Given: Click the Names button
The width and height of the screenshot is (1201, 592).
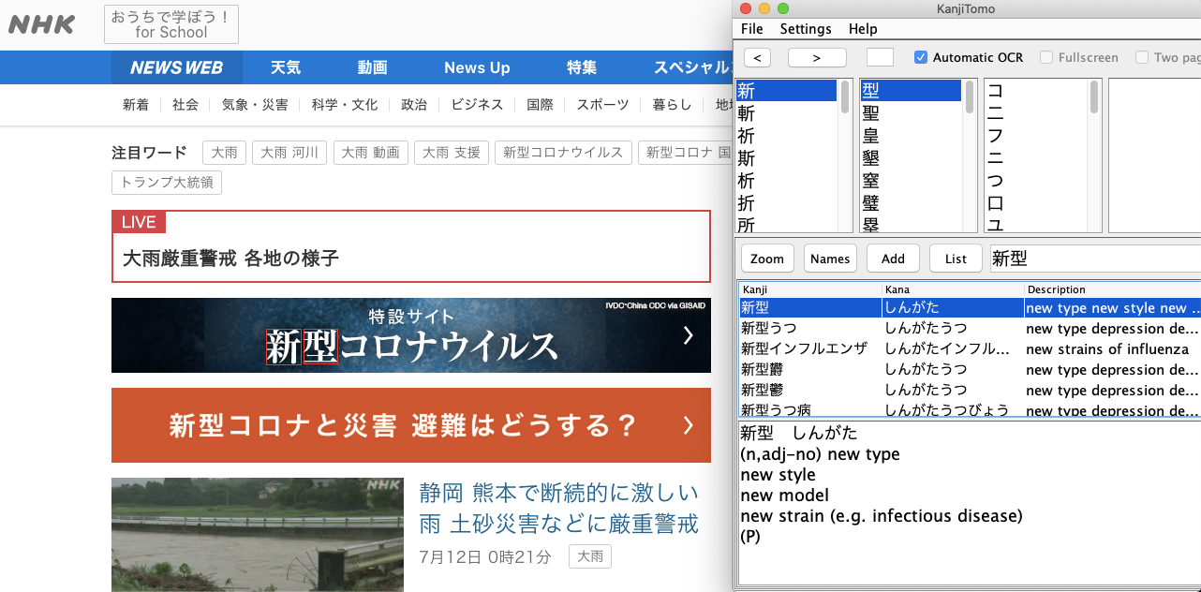Looking at the screenshot, I should [830, 259].
